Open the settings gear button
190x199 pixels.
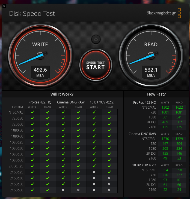[x=96, y=39]
